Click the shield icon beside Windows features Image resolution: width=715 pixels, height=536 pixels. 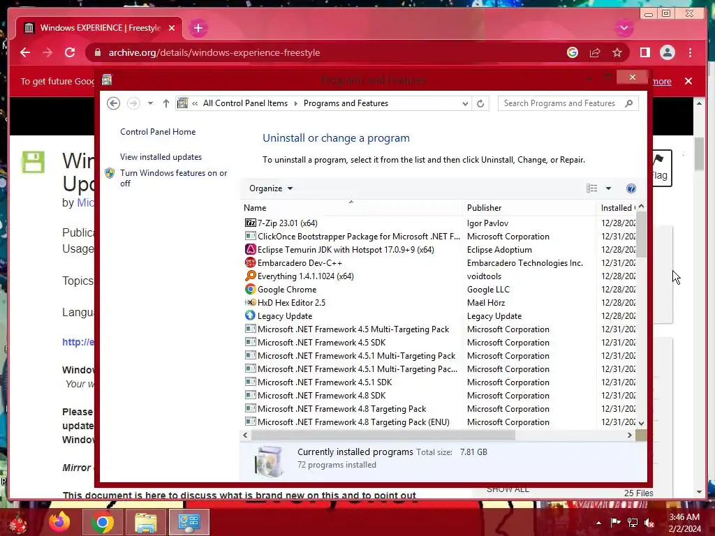pos(110,173)
